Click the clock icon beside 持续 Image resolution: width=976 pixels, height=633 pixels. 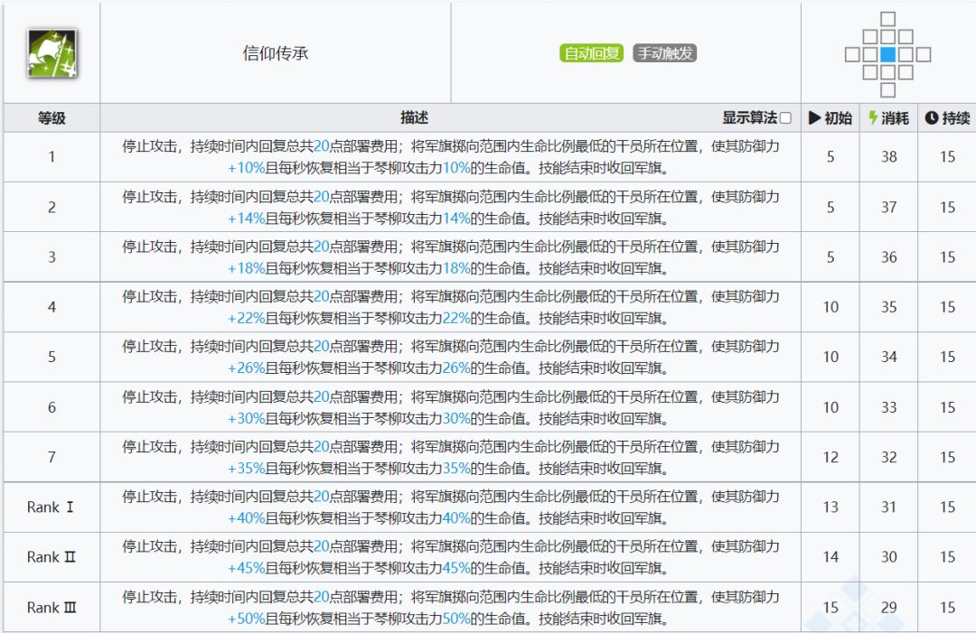tap(931, 118)
